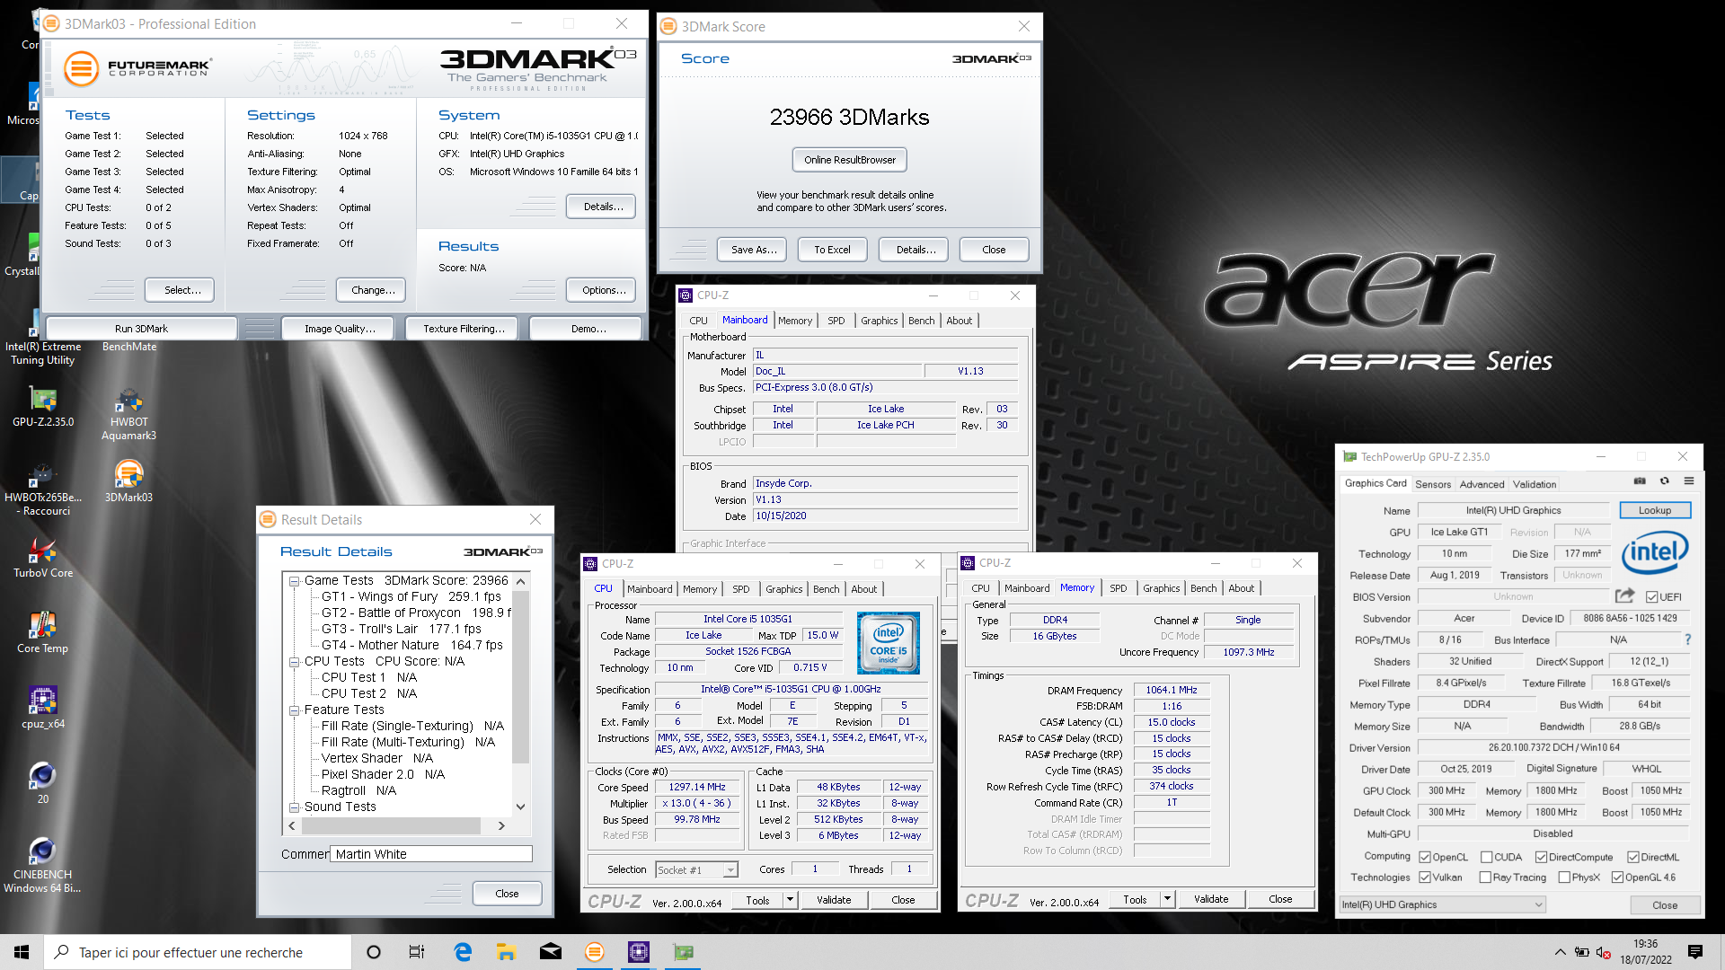
Task: Open the Validation tab in GPU-Z
Action: coord(1535,484)
